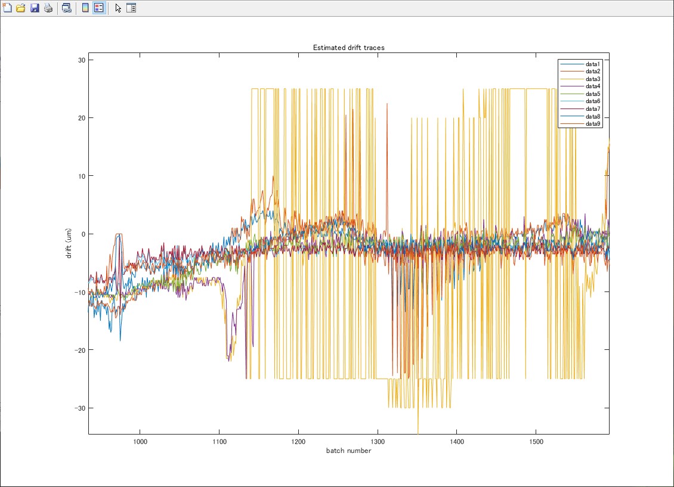Image resolution: width=674 pixels, height=487 pixels.
Task: Click the x-axis tick label 1300
Action: pos(378,442)
